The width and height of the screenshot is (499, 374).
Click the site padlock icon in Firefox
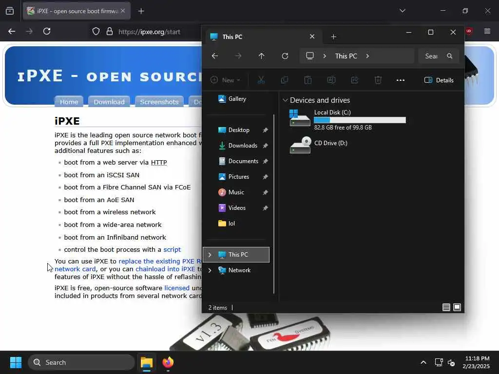110,31
